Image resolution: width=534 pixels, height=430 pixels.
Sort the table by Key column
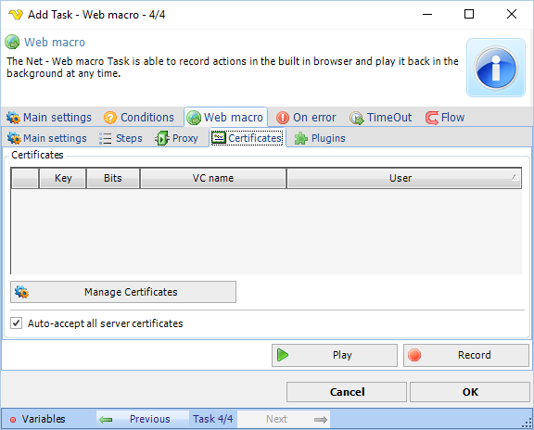(63, 178)
